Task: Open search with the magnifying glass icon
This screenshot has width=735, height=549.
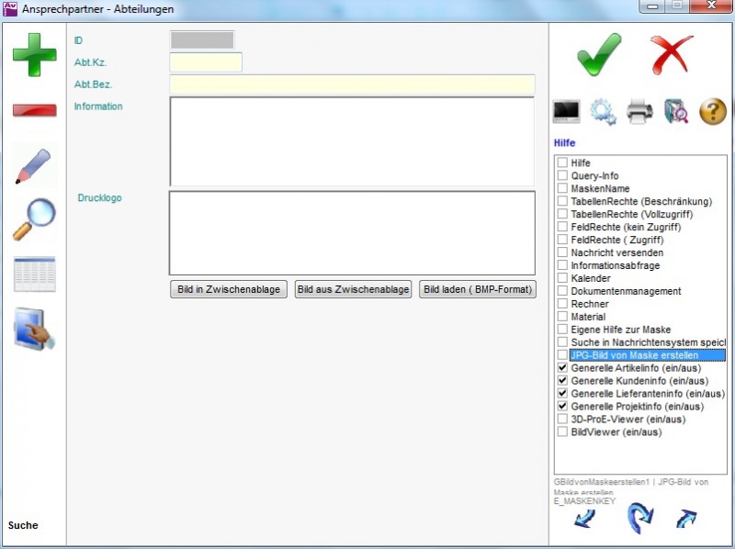Action: [34, 219]
